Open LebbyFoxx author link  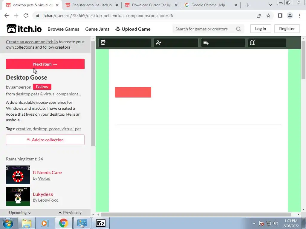coord(48,200)
